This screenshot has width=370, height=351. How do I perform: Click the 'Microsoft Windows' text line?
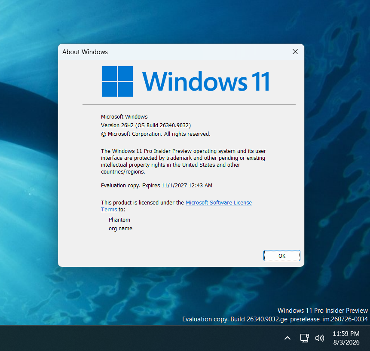124,116
